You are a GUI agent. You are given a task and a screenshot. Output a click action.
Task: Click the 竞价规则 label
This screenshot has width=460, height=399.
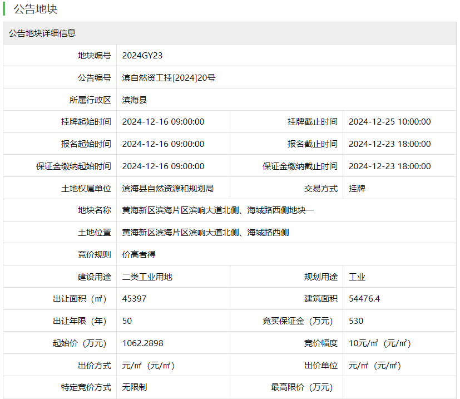pyautogui.click(x=95, y=254)
